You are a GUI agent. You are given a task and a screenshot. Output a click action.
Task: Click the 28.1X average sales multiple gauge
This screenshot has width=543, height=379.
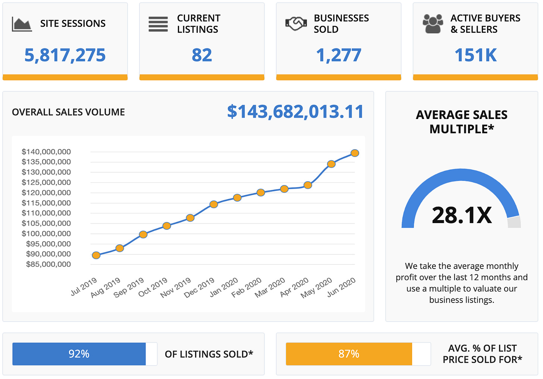pos(462,215)
